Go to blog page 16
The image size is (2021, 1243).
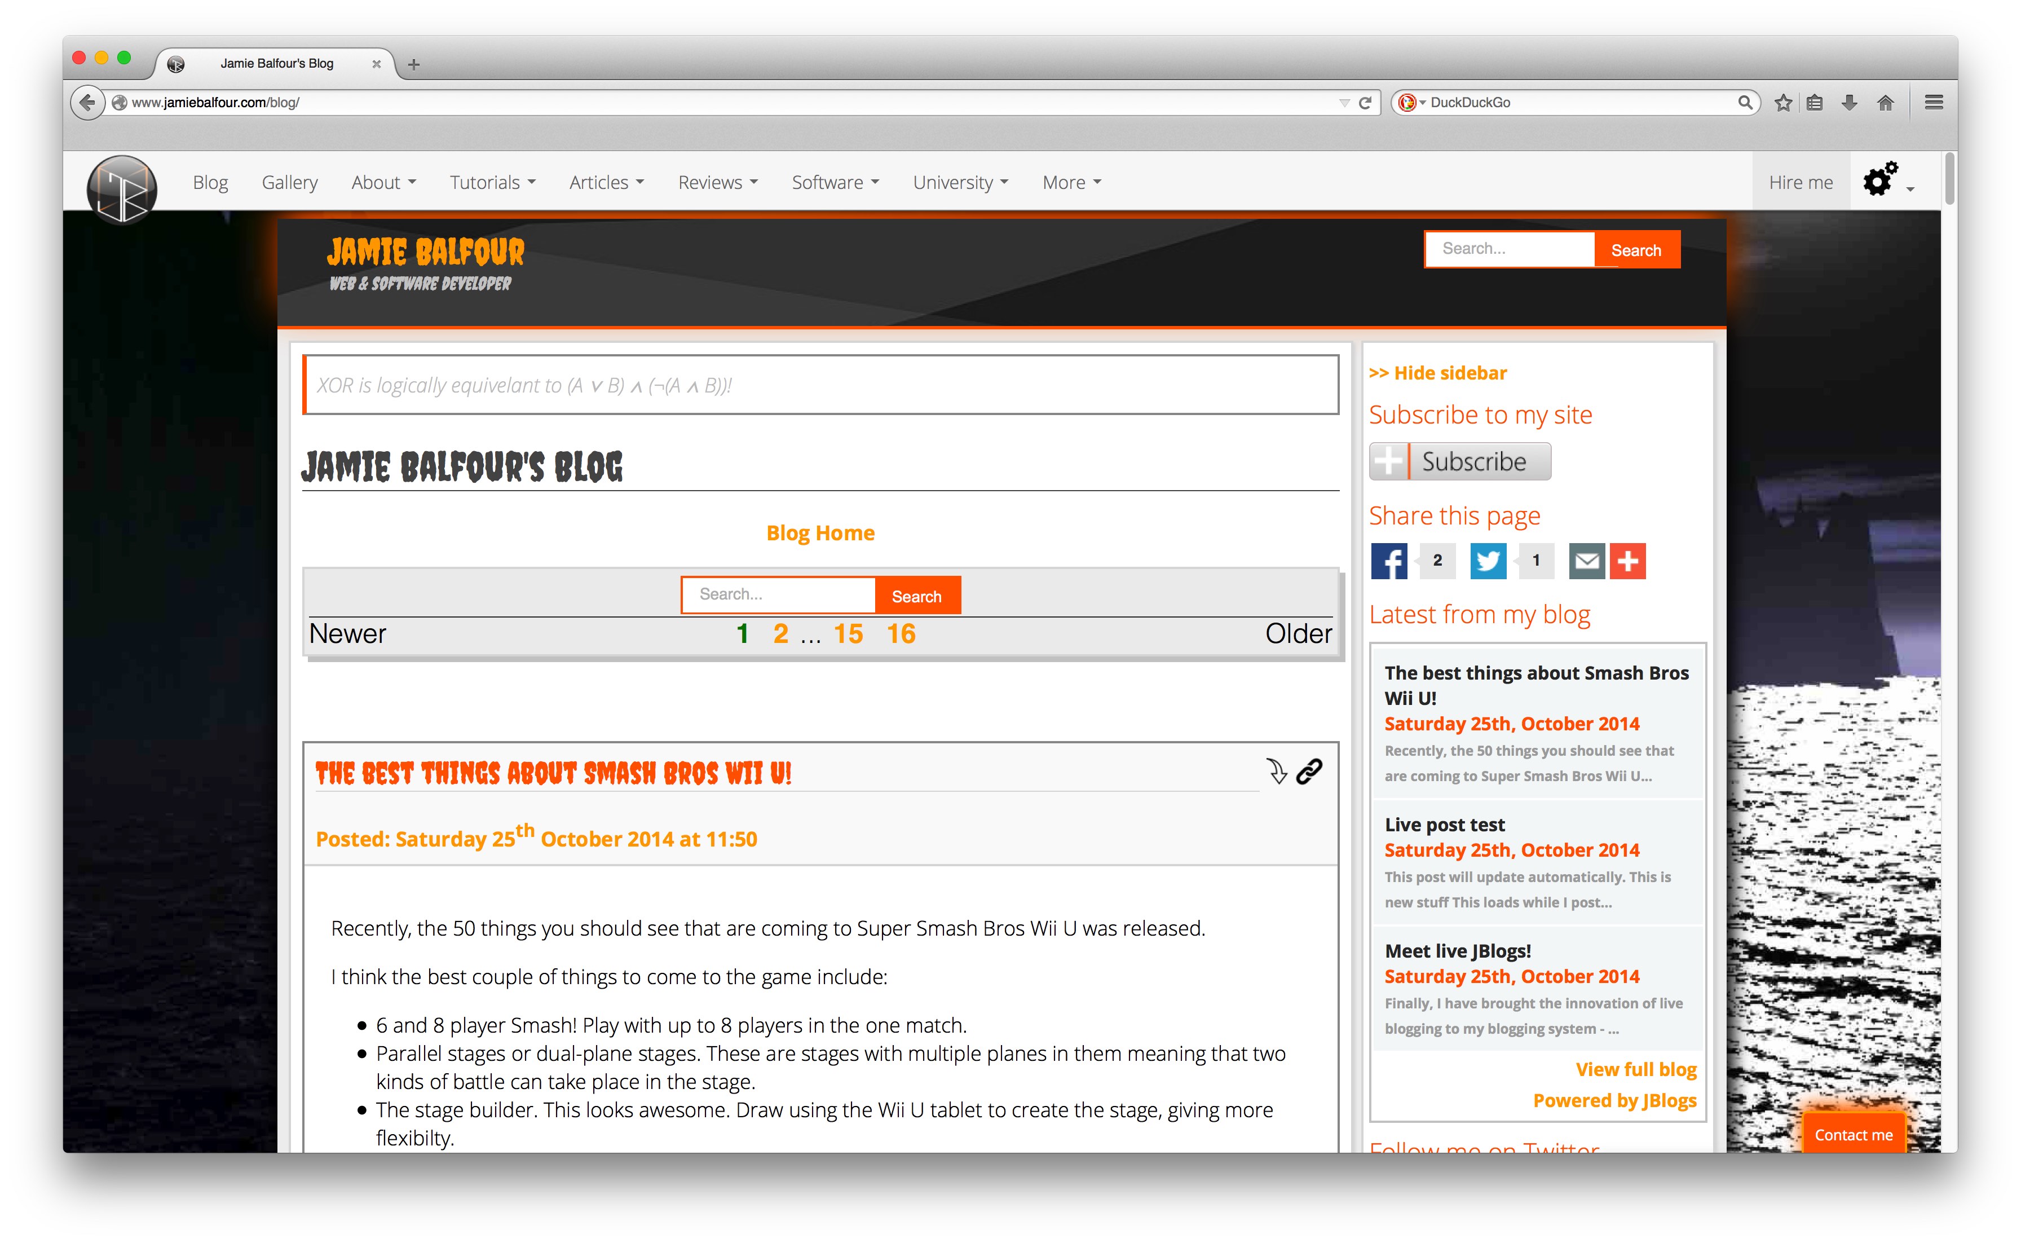click(901, 634)
